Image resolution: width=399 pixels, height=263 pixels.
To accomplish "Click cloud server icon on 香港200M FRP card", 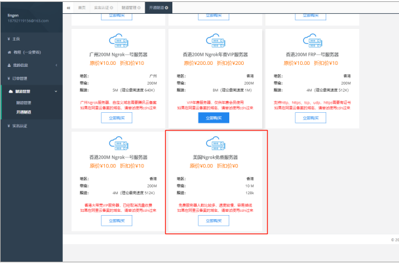I will coord(313,41).
